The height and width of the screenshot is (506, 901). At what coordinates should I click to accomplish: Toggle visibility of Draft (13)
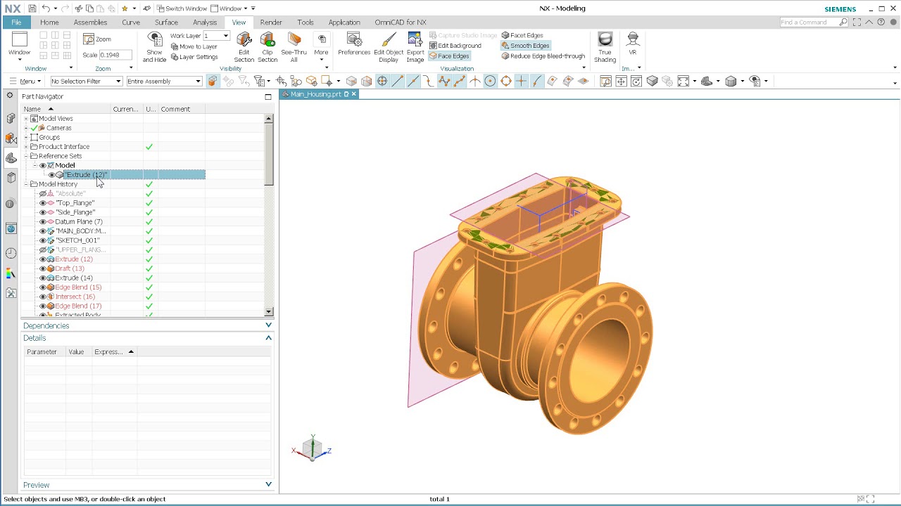pyautogui.click(x=43, y=268)
